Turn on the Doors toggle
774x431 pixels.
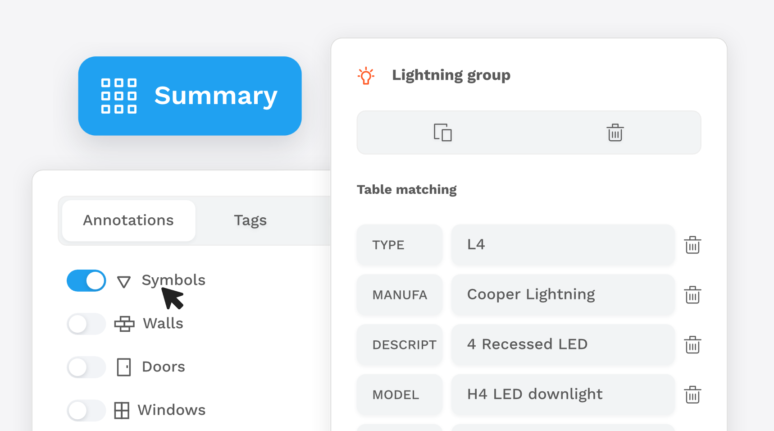pos(87,367)
